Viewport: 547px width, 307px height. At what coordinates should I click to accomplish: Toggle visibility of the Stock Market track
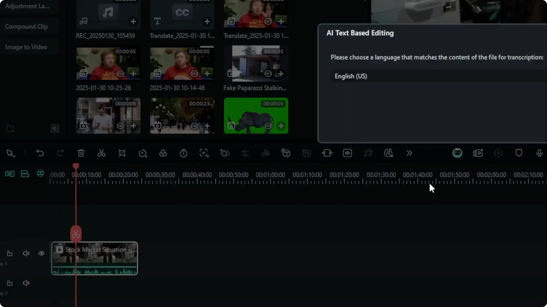click(42, 253)
